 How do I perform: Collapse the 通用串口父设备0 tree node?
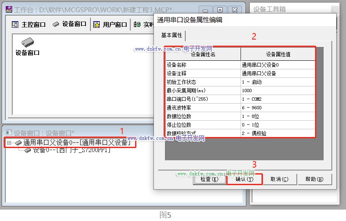[9, 143]
